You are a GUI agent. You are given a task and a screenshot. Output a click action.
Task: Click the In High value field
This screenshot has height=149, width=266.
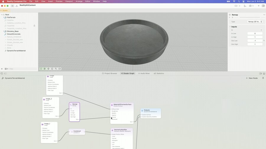pos(255,37)
